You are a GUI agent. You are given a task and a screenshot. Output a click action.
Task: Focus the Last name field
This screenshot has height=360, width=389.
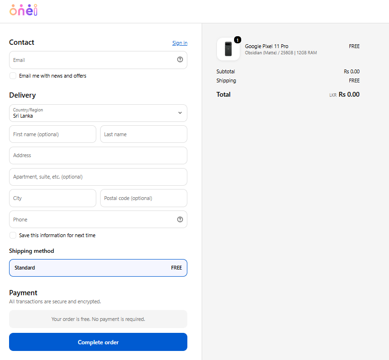(143, 134)
